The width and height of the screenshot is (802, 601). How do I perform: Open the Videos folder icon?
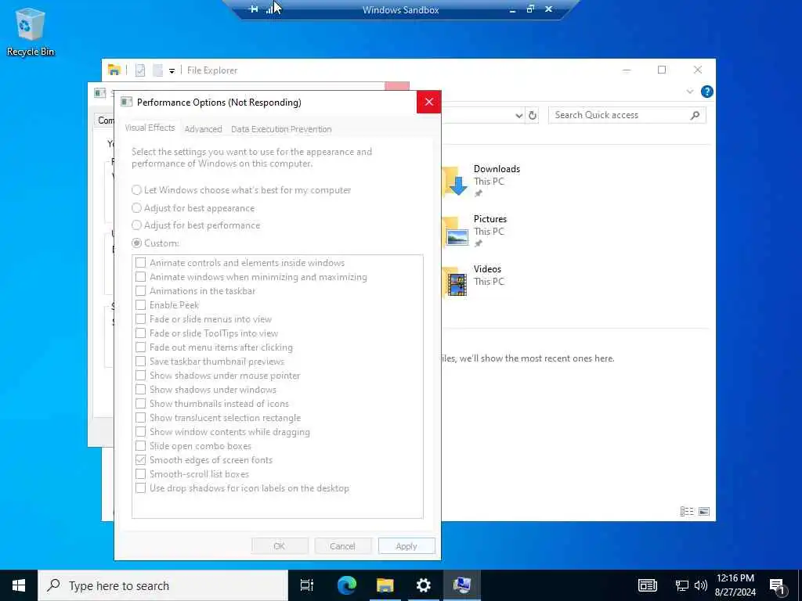coord(455,281)
